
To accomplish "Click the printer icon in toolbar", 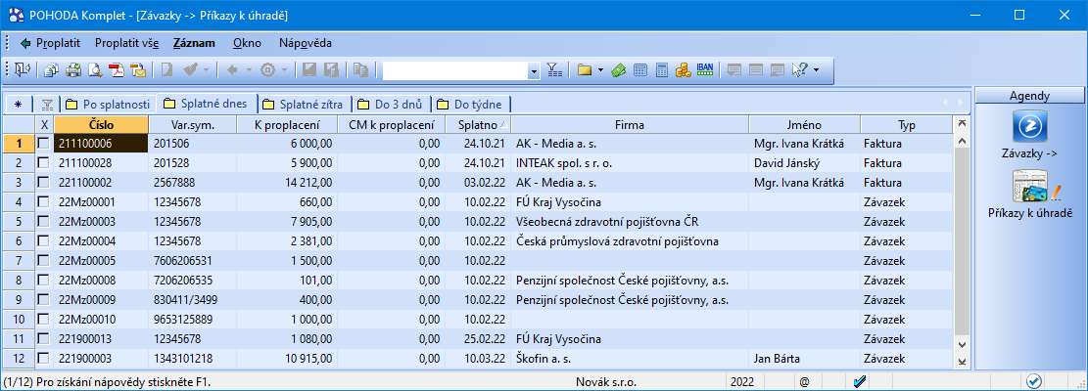I will pyautogui.click(x=73, y=70).
